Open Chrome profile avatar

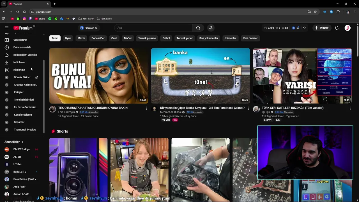coord(348,12)
